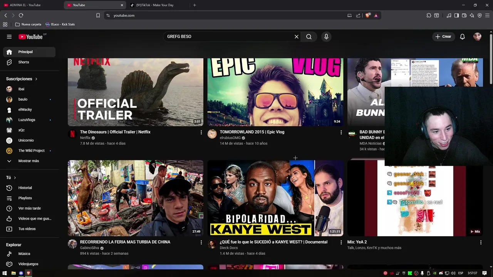
Task: Go back in browser history
Action: (5, 15)
